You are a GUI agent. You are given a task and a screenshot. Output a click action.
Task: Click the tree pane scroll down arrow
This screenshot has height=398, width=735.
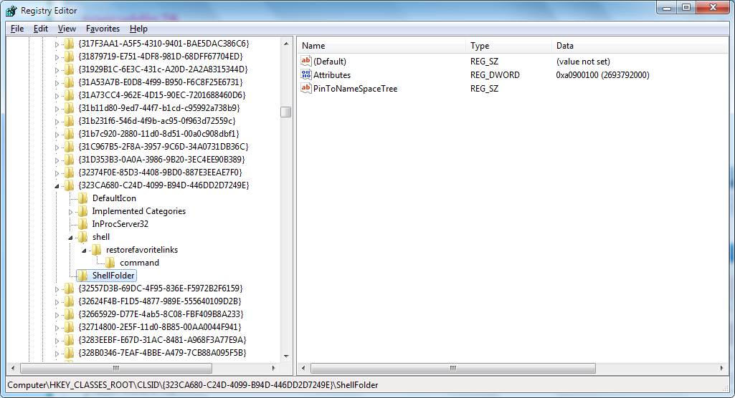click(x=286, y=356)
